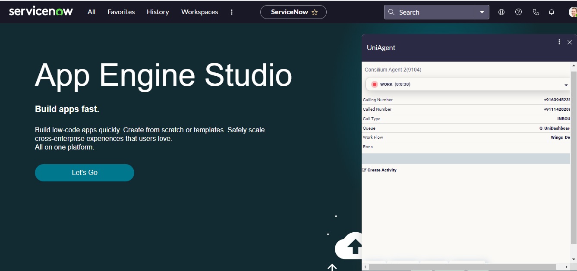
Task: Click the Create Activity link
Action: pyautogui.click(x=382, y=170)
